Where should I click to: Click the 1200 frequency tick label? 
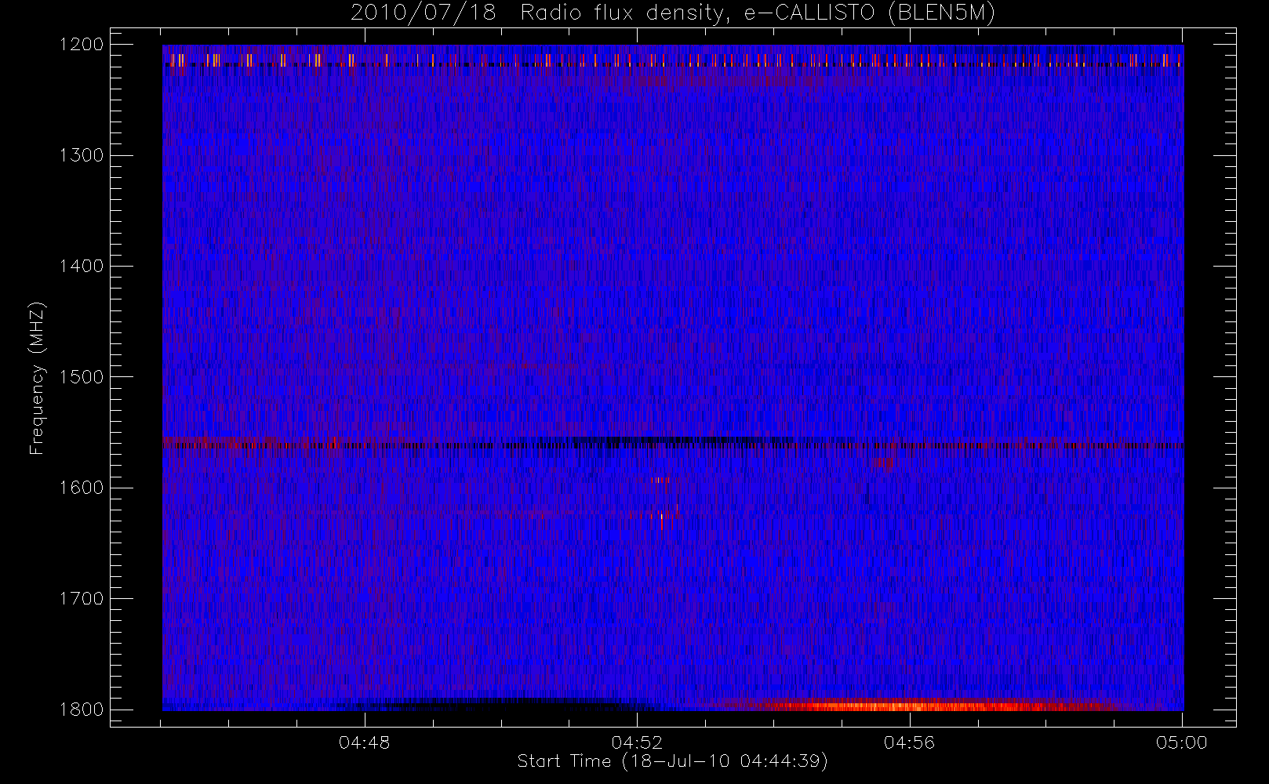coord(82,45)
